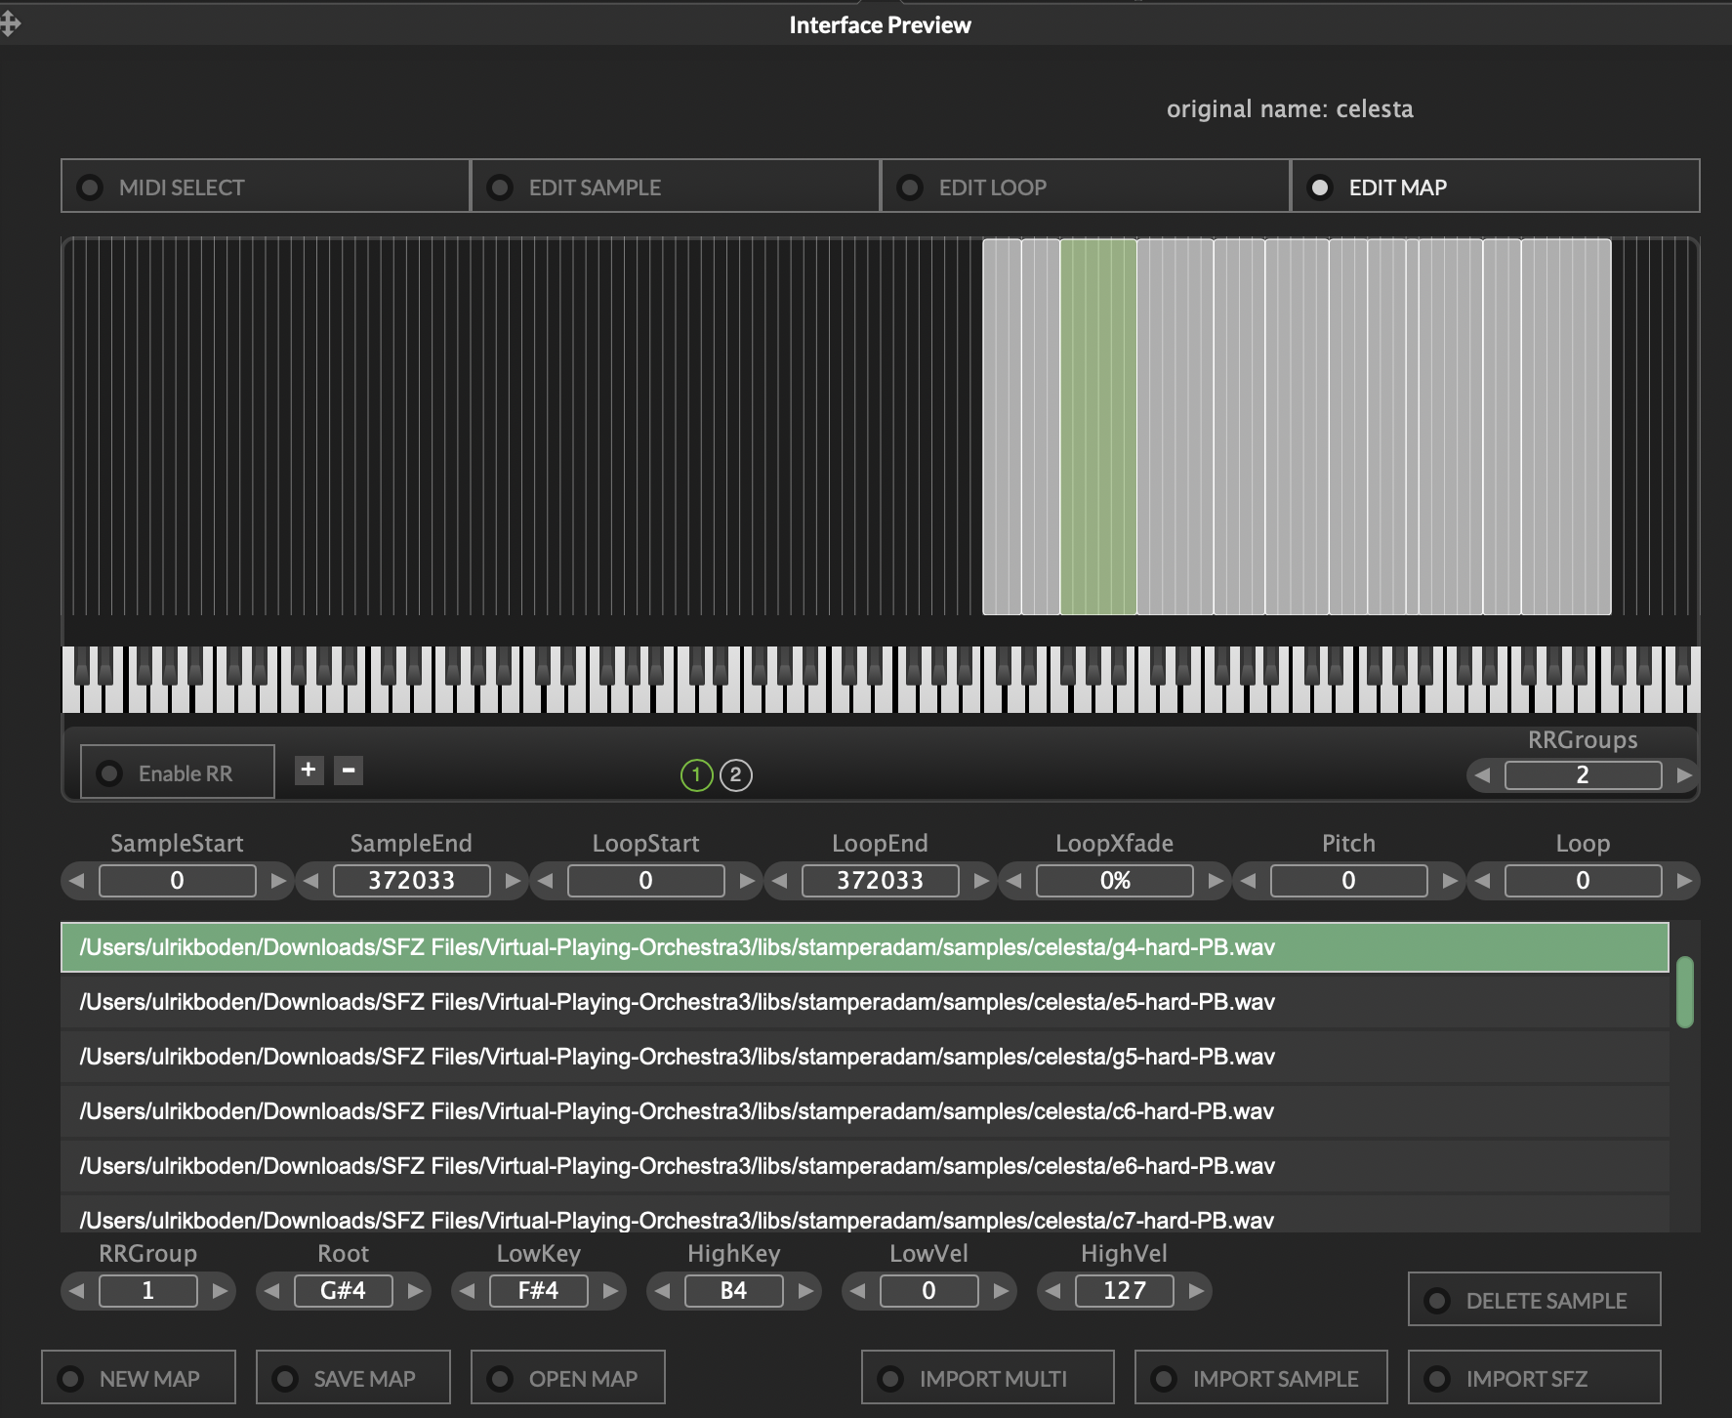Toggle the Enable RR button
The height and width of the screenshot is (1418, 1732).
[x=177, y=773]
